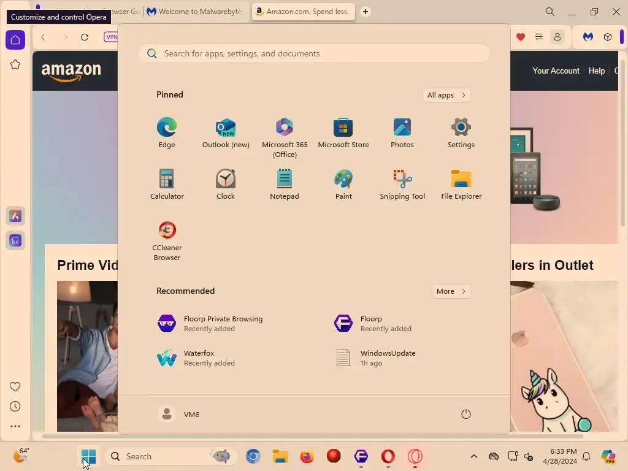Click Your Account link on Amazon
Screen dimensions: 628x471
coord(556,71)
